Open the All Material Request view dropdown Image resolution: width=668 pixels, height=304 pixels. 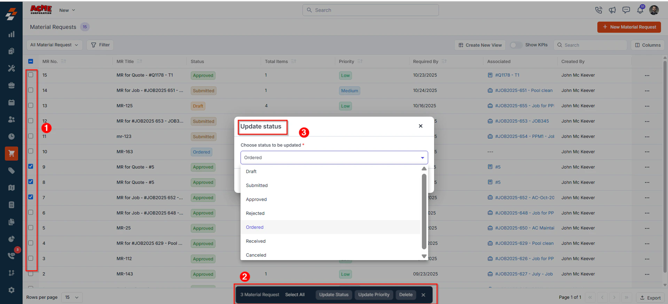click(54, 45)
